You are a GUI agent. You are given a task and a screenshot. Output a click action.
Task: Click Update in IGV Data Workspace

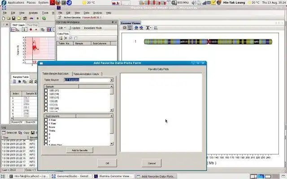pos(74,28)
